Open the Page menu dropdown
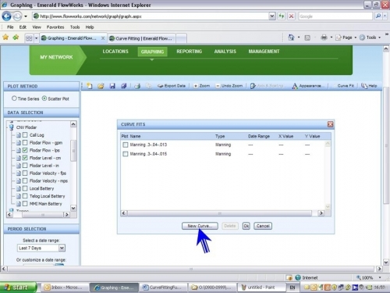 click(356, 38)
